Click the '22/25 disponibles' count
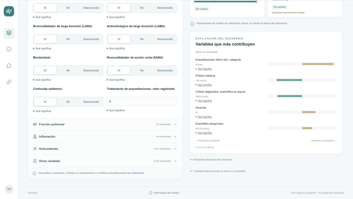 pos(162,161)
